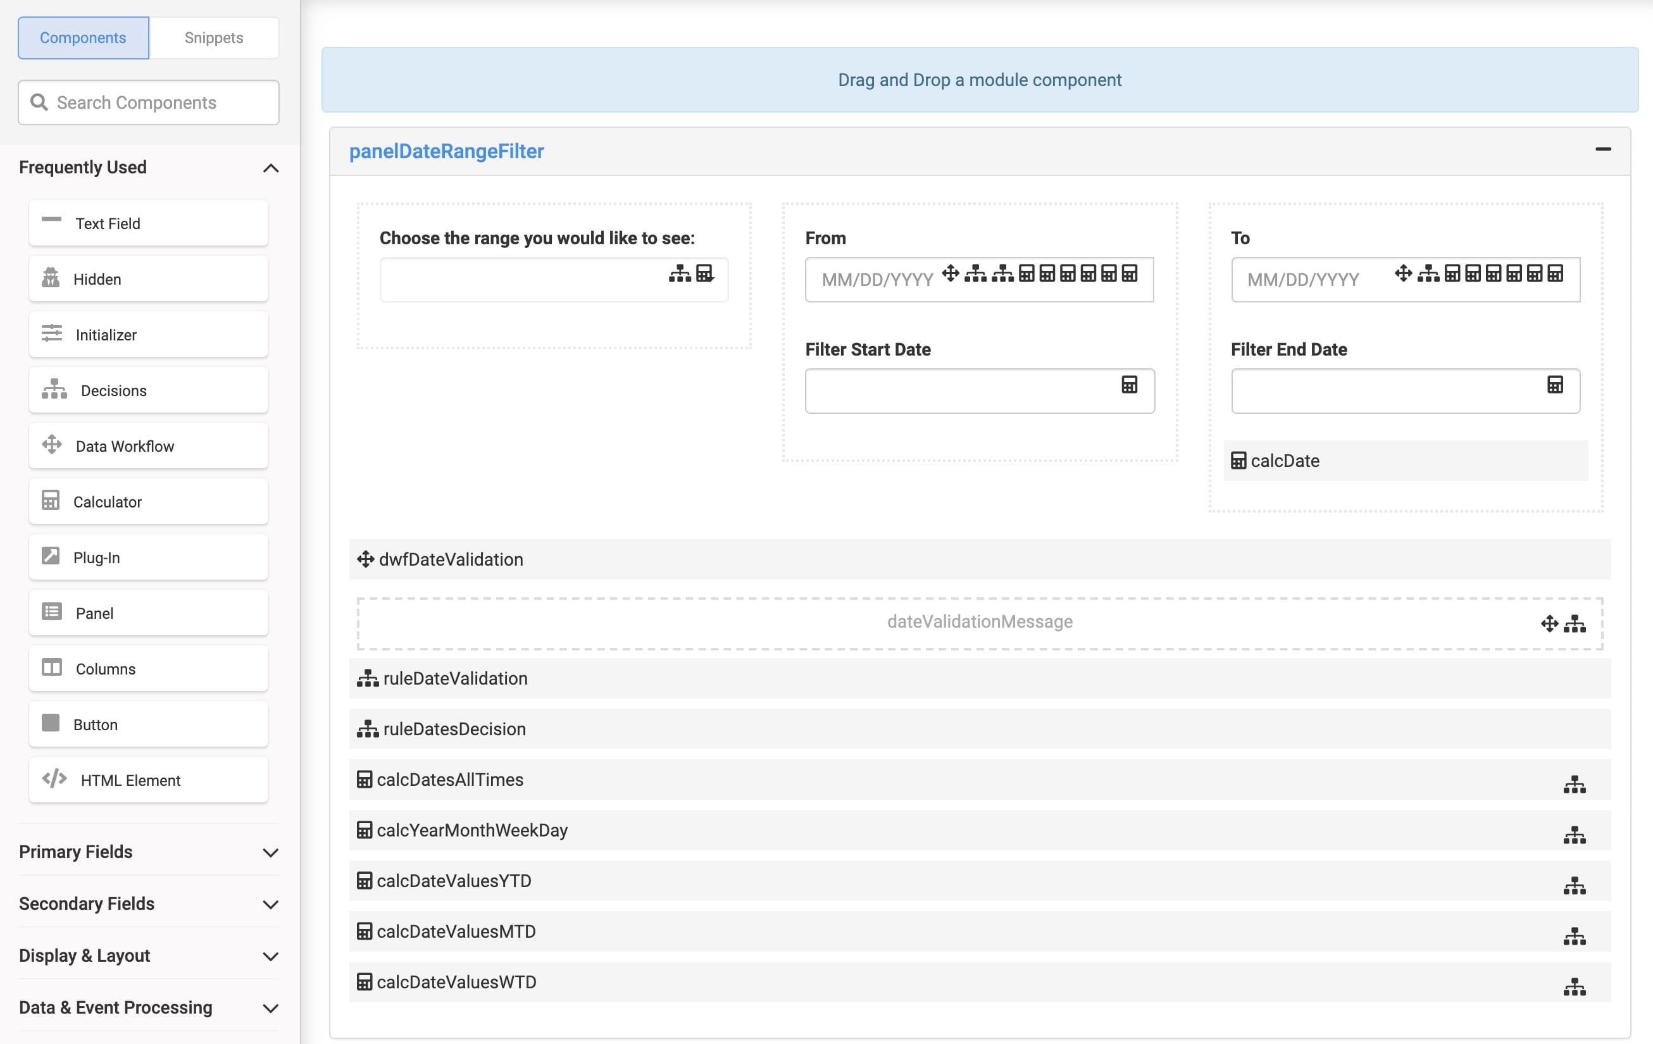The width and height of the screenshot is (1653, 1044).
Task: Click the search magnifier icon
Action: (x=39, y=103)
